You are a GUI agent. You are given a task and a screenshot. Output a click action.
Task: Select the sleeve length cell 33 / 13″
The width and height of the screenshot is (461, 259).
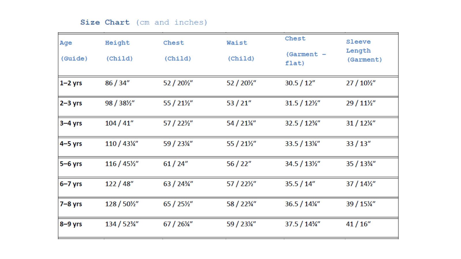coord(358,144)
